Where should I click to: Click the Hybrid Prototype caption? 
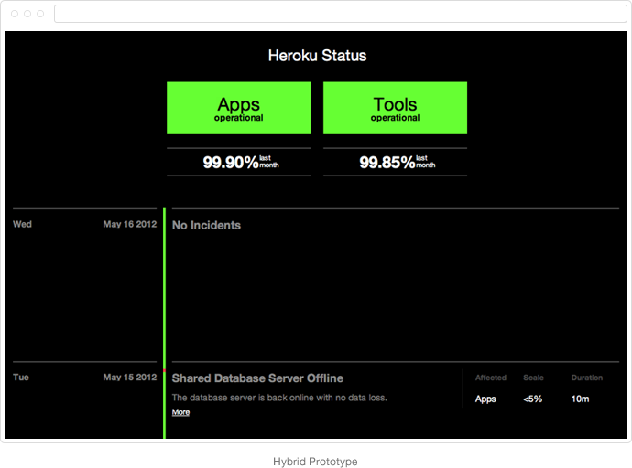pyautogui.click(x=316, y=461)
